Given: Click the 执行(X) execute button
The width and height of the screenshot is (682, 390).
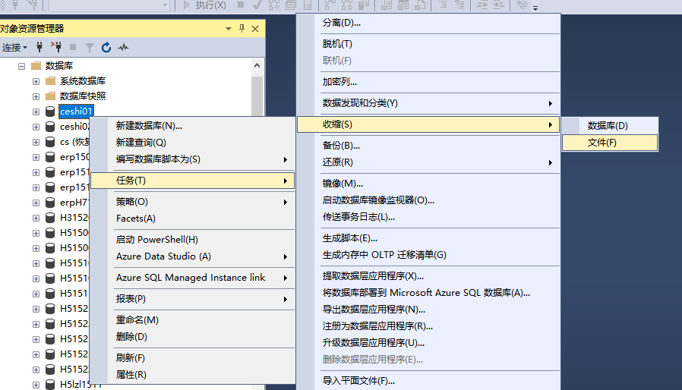Looking at the screenshot, I should coord(204,5).
